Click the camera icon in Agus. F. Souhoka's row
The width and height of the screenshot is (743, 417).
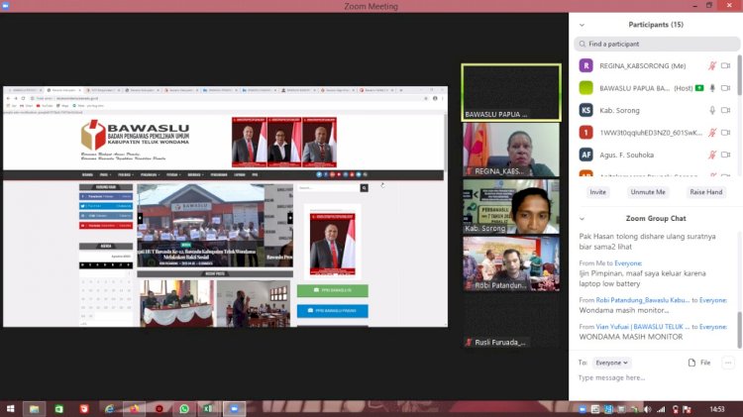pyautogui.click(x=725, y=155)
